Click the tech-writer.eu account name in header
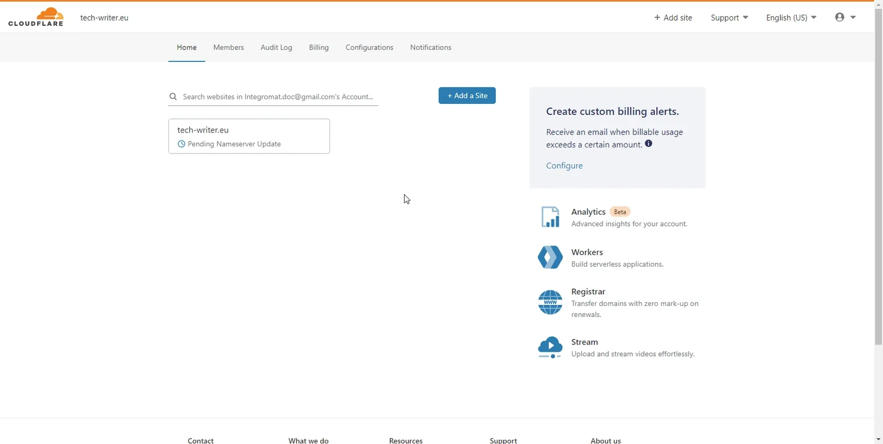Screen dimensions: 883x444 coord(104,18)
